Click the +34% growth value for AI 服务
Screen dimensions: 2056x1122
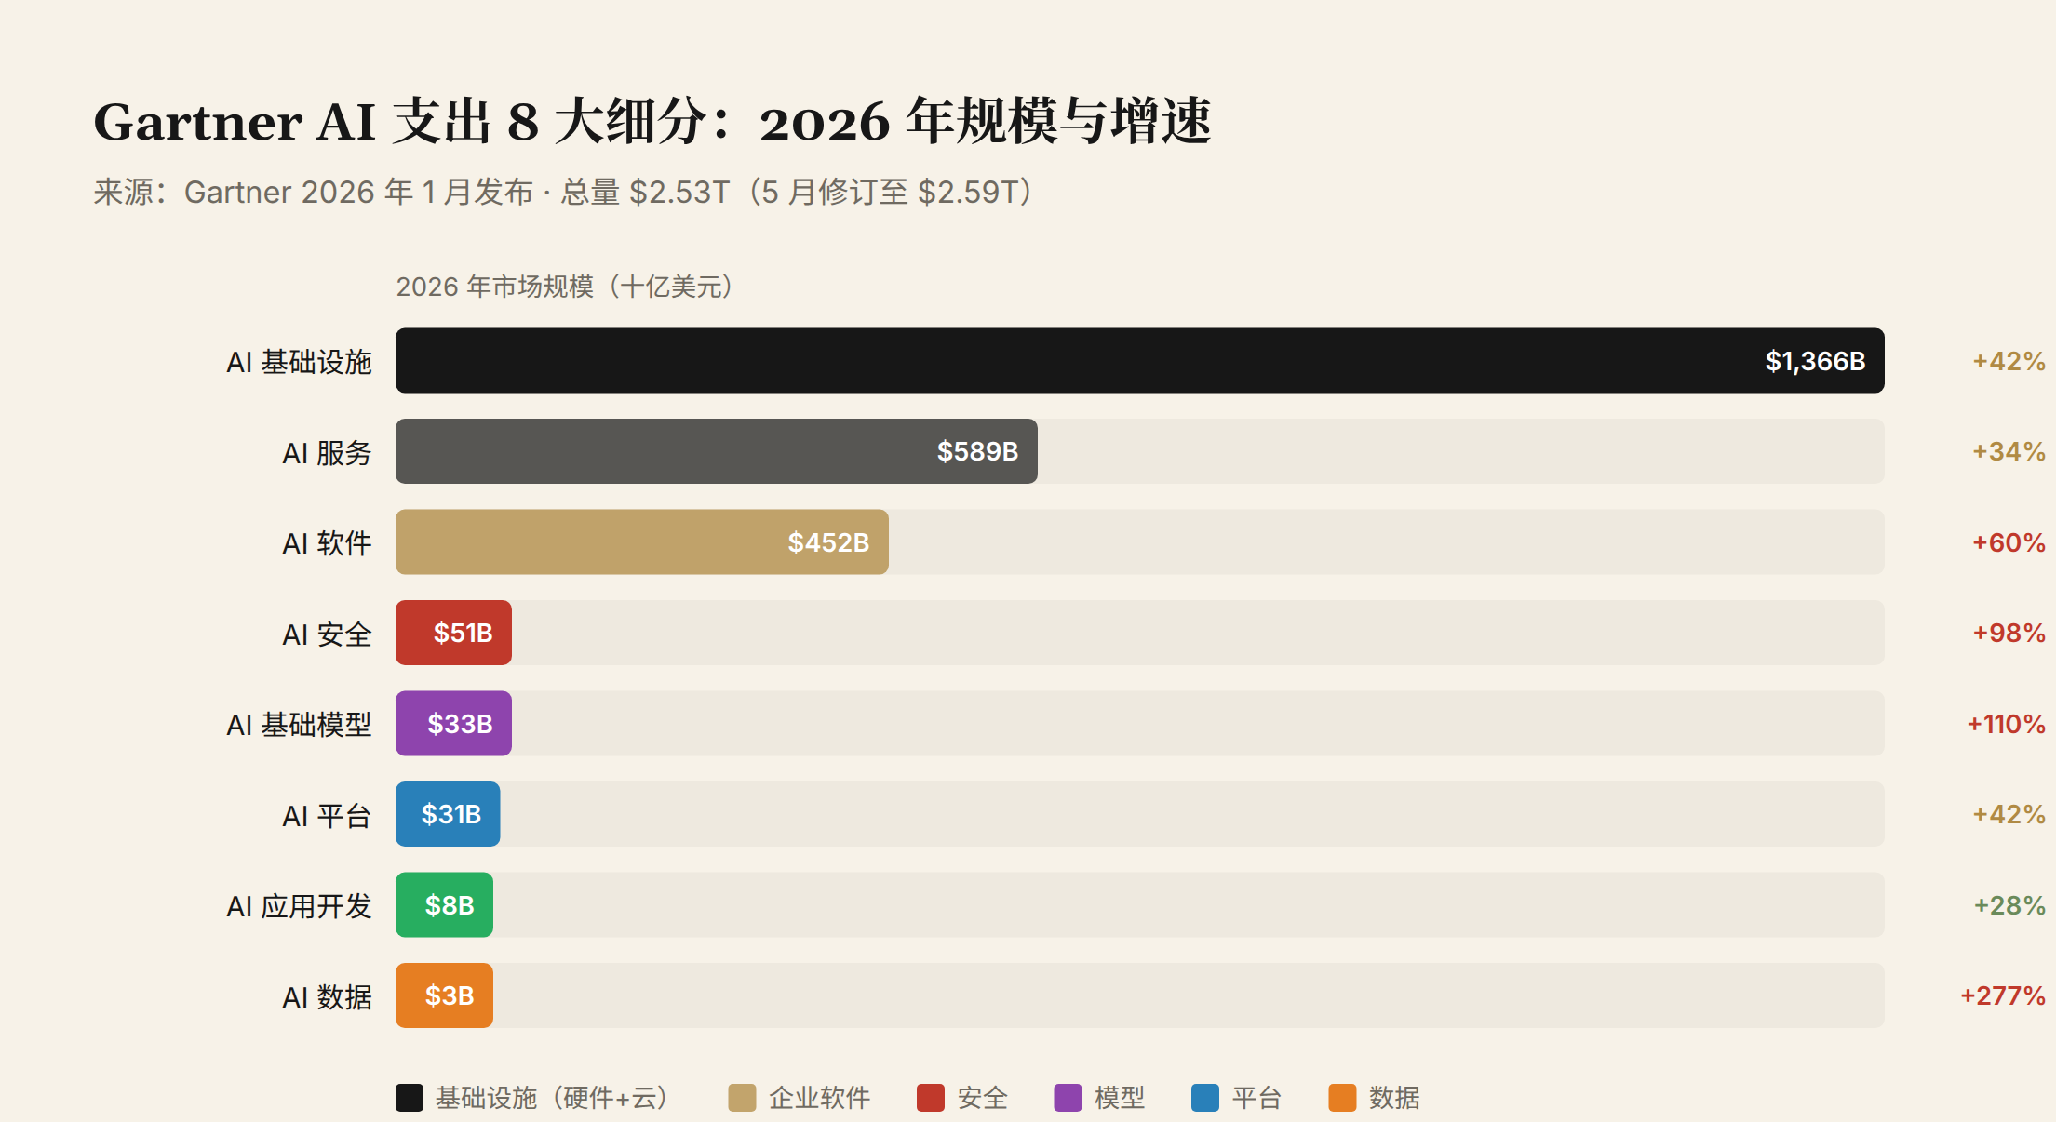(2009, 451)
